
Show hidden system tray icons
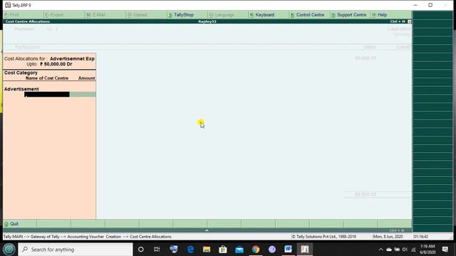click(x=380, y=250)
